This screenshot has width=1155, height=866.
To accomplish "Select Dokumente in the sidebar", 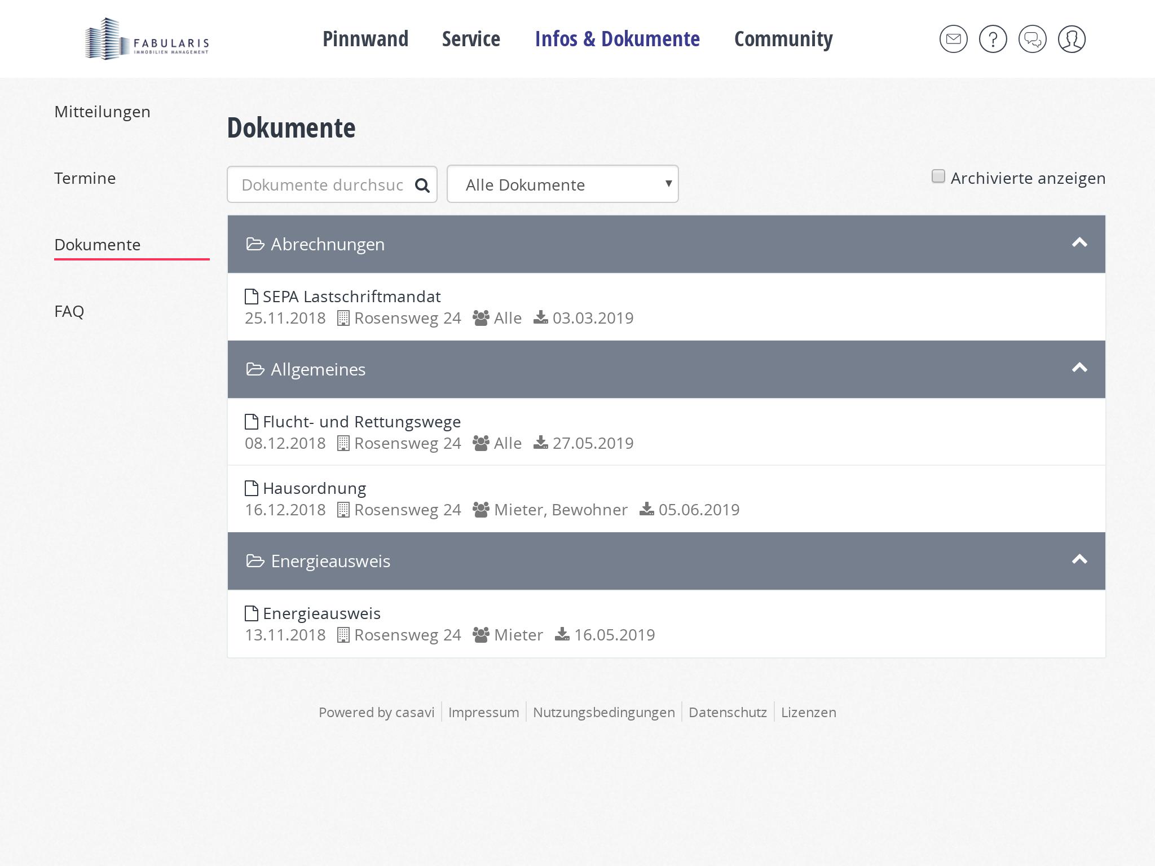I will coord(98,245).
